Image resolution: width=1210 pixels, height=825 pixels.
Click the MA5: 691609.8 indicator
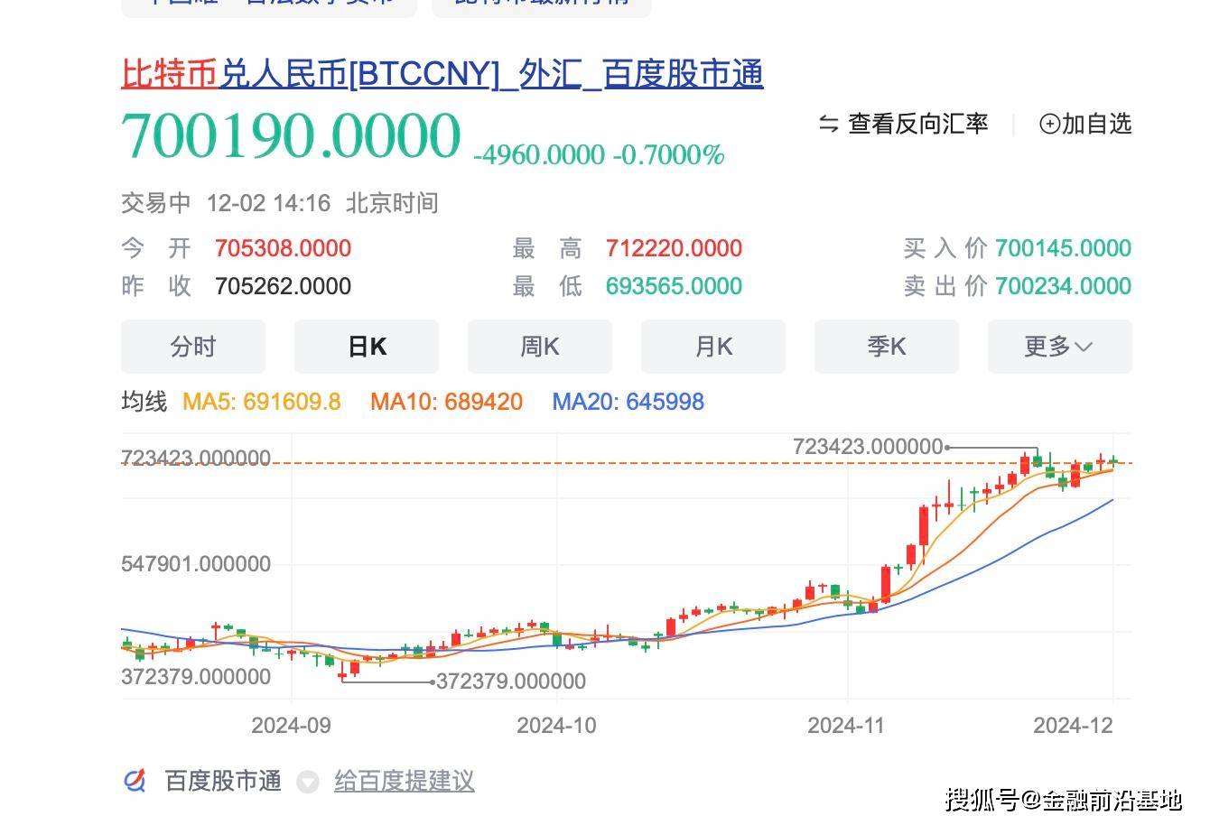pos(262,402)
